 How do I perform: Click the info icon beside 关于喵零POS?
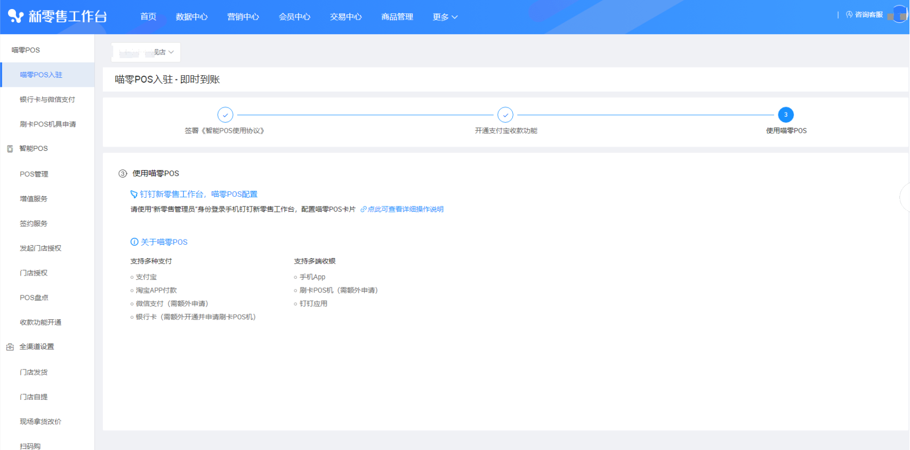tap(134, 242)
